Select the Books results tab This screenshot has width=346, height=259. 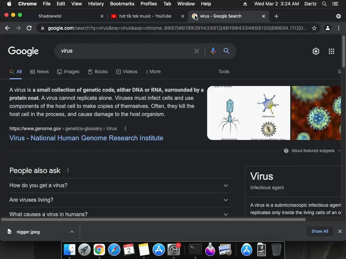98,71
